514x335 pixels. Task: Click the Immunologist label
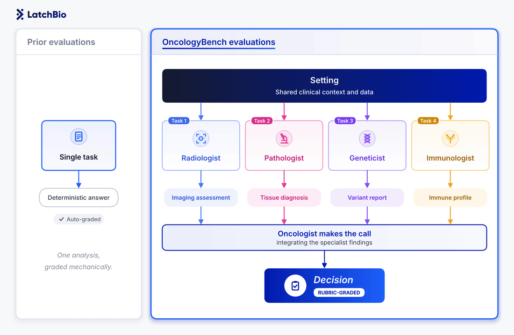(x=450, y=158)
